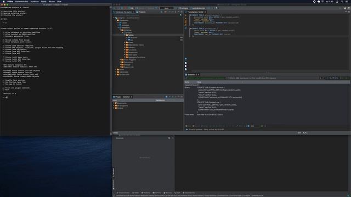The width and height of the screenshot is (351, 197).
Task: Click the refresh icon in results toolbar
Action: pos(248,126)
